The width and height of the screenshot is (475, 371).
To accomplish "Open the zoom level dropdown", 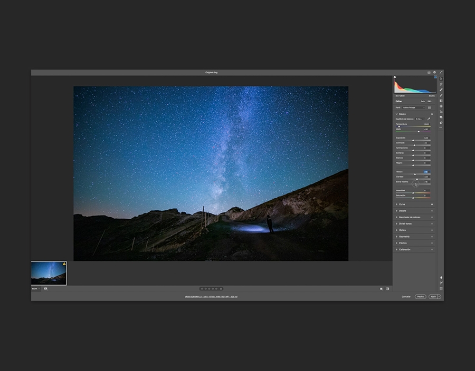I will (36, 289).
